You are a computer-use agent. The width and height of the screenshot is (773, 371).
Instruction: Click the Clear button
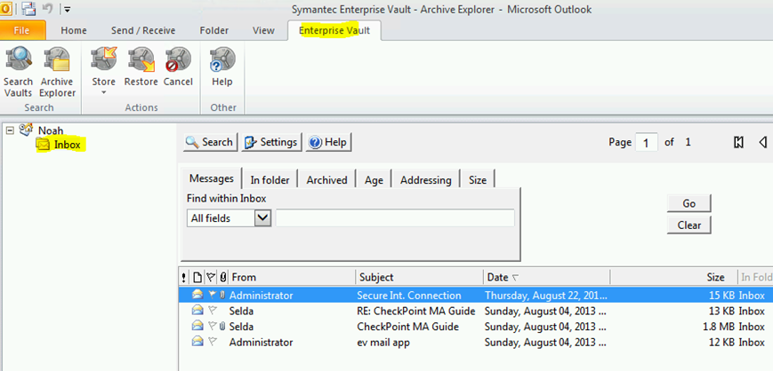point(689,225)
